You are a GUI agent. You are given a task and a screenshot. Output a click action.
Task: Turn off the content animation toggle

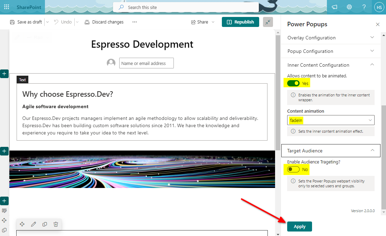pos(293,83)
